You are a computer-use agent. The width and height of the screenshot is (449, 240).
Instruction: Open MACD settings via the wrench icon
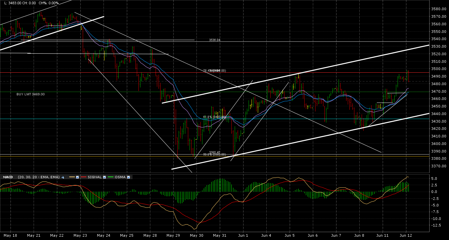pyautogui.click(x=62, y=177)
